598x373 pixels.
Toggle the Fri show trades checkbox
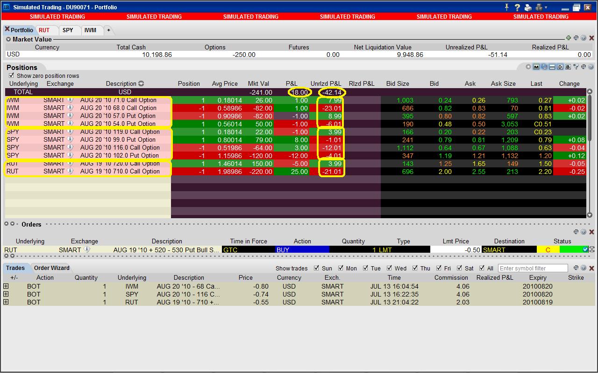click(439, 268)
